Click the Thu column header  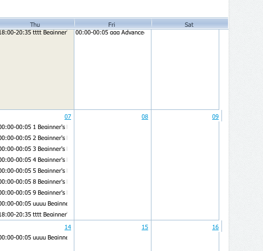pyautogui.click(x=35, y=25)
